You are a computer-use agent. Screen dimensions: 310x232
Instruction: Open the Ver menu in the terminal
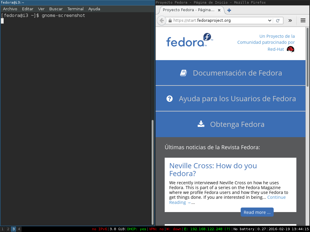point(41,9)
